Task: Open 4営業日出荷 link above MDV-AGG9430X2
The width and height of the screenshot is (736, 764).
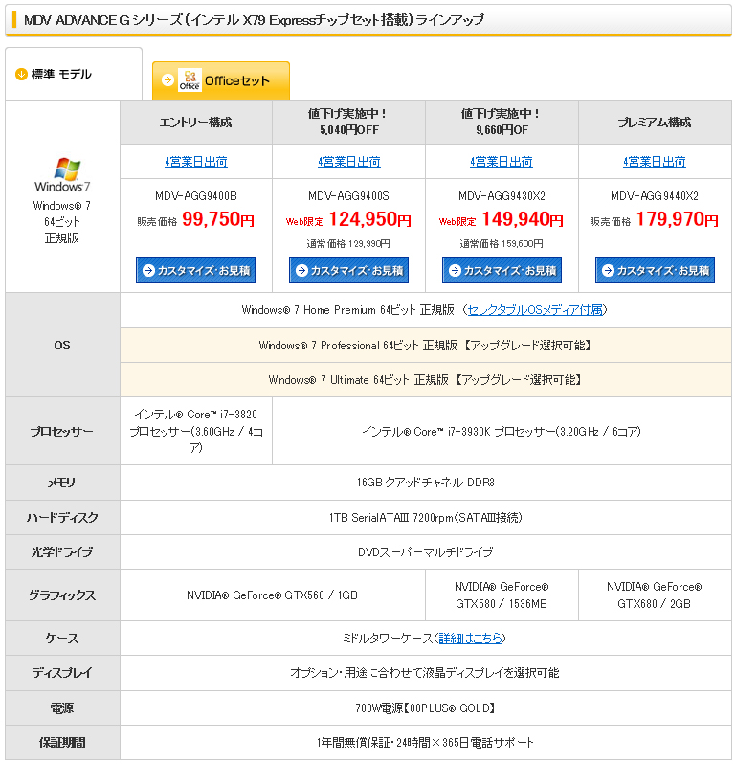Action: click(x=502, y=161)
